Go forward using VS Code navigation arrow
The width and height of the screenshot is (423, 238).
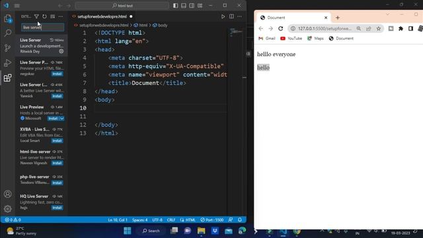69,6
